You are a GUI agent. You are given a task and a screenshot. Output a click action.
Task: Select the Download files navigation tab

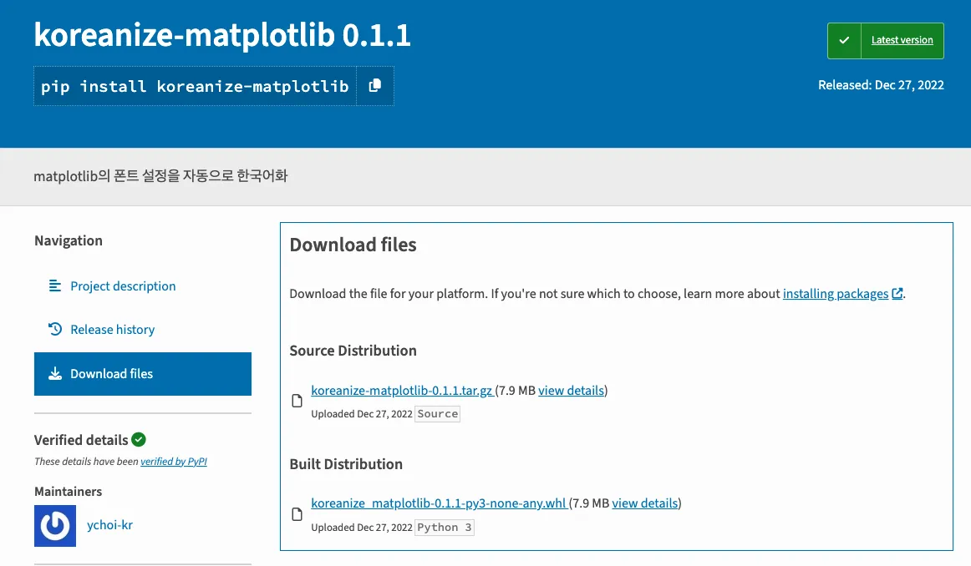pyautogui.click(x=142, y=374)
